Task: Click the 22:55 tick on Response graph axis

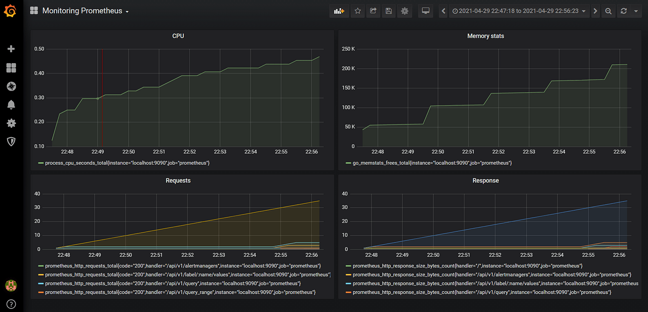Action: point(588,255)
